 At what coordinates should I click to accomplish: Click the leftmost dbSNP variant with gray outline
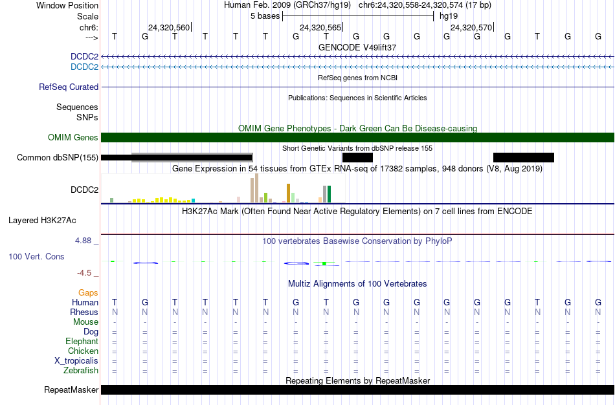pos(177,158)
